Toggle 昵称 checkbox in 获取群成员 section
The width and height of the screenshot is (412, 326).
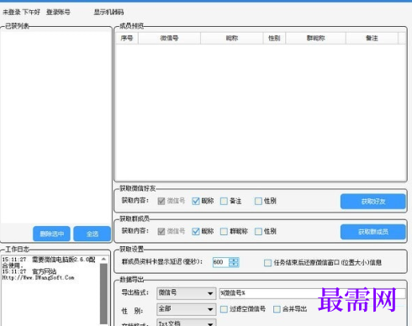[x=196, y=231]
